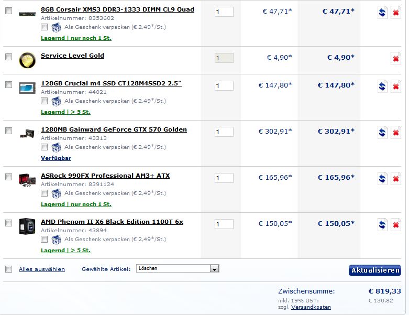Open ASRock 990FX motherboard thumbnail
The width and height of the screenshot is (409, 315).
(27, 180)
